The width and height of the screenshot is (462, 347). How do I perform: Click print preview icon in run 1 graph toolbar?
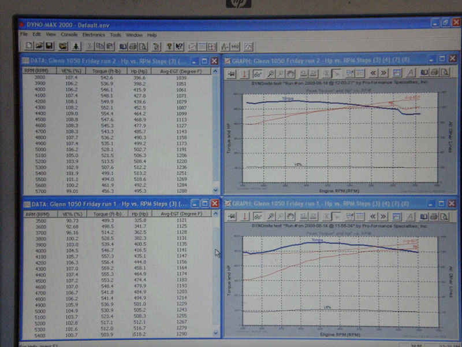pos(444,217)
